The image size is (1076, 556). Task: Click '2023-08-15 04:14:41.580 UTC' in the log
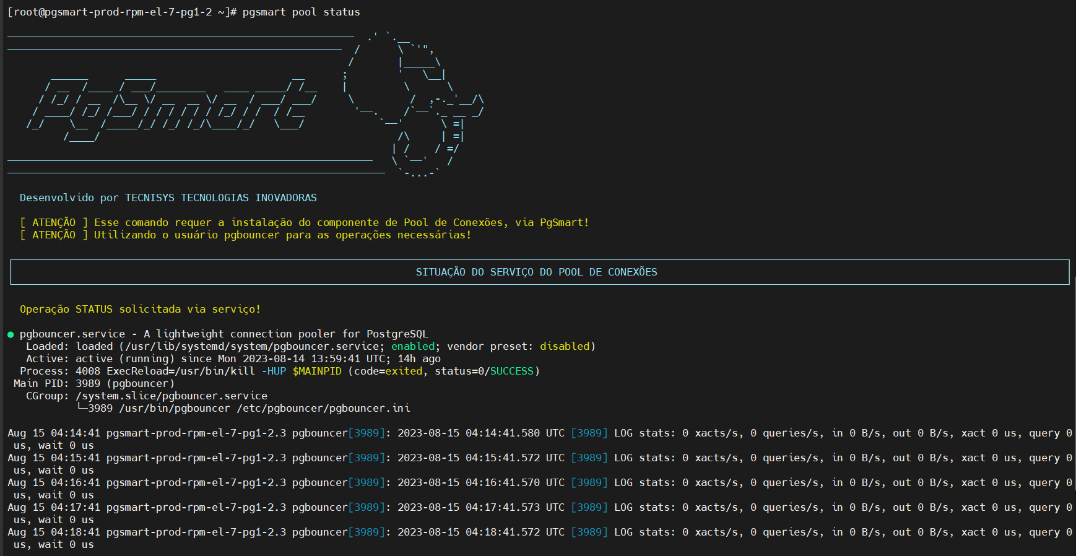pyautogui.click(x=481, y=433)
